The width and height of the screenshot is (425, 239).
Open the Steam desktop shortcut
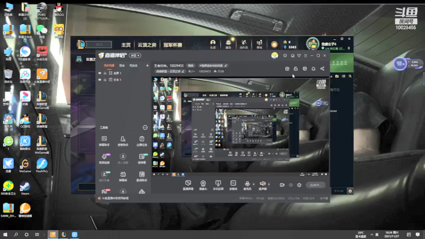(25, 188)
